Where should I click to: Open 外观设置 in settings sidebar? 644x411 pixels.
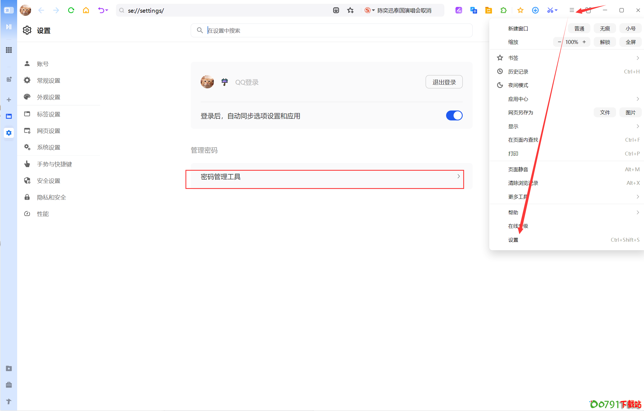[49, 97]
